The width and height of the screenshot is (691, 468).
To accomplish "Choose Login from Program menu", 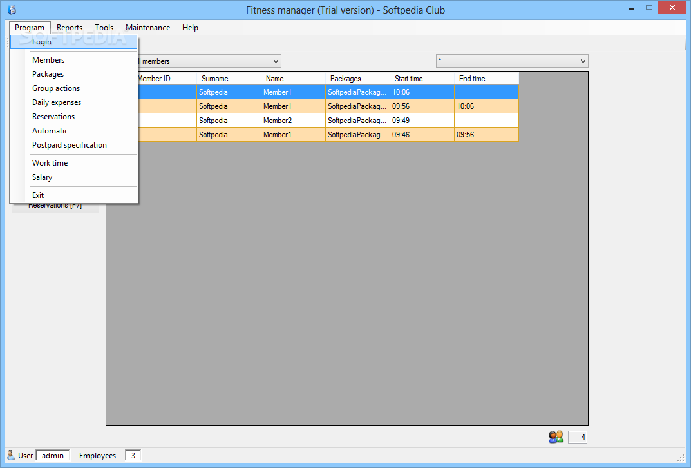I will 73,42.
